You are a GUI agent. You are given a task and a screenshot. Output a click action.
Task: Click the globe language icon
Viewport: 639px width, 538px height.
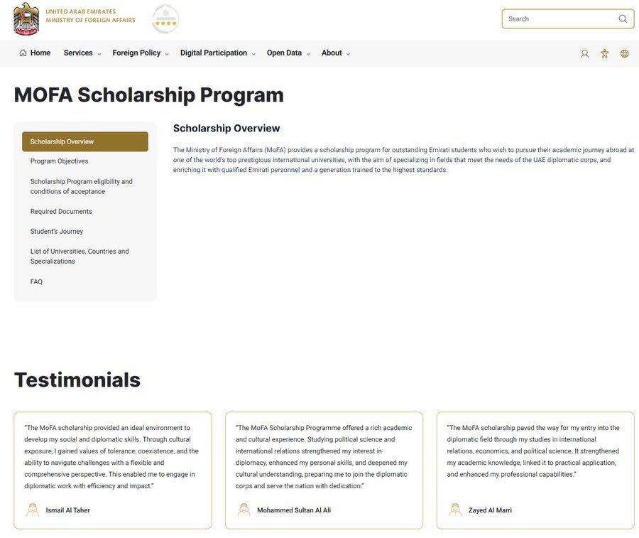[x=624, y=53]
